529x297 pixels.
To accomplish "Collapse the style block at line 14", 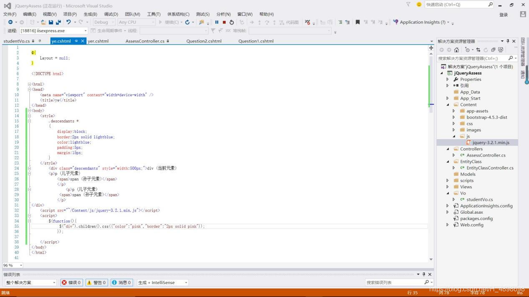I will click(x=29, y=116).
